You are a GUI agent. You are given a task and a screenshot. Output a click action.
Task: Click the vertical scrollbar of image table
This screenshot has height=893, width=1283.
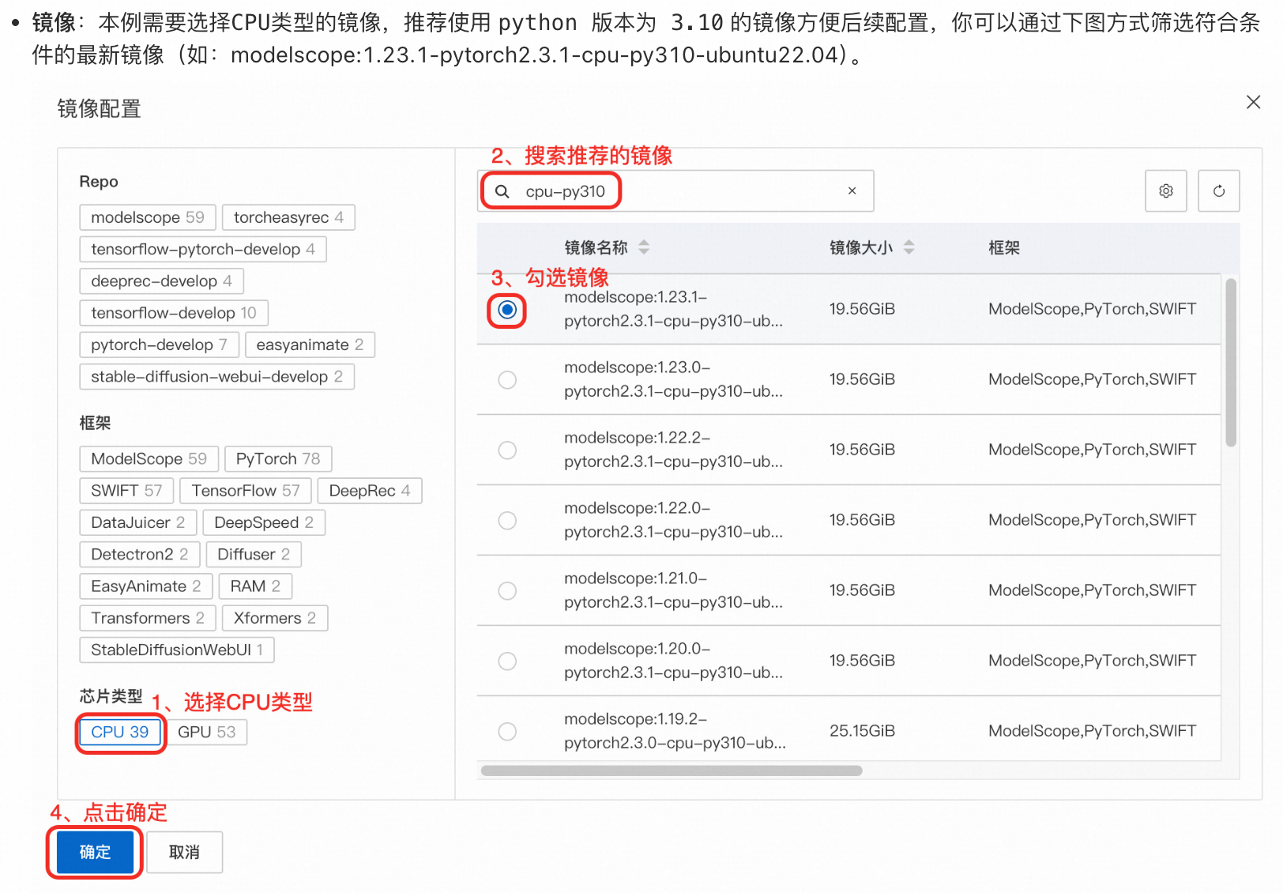tap(1230, 363)
